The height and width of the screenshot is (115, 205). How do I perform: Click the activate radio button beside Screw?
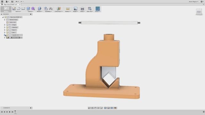click(x=21, y=38)
